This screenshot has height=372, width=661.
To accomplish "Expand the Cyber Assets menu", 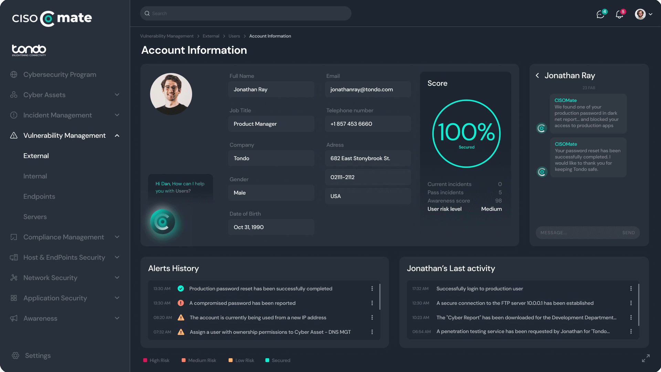I will point(117,95).
